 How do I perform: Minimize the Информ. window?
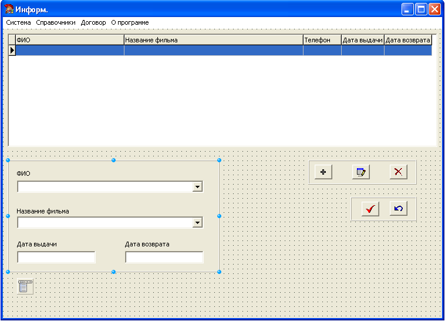[407, 9]
